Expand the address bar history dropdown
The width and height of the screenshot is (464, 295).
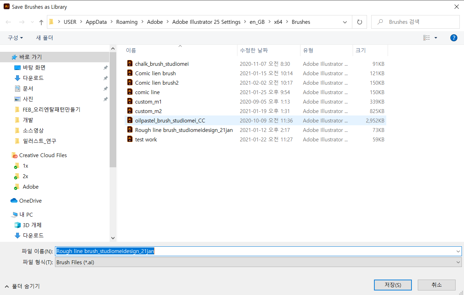click(x=345, y=22)
